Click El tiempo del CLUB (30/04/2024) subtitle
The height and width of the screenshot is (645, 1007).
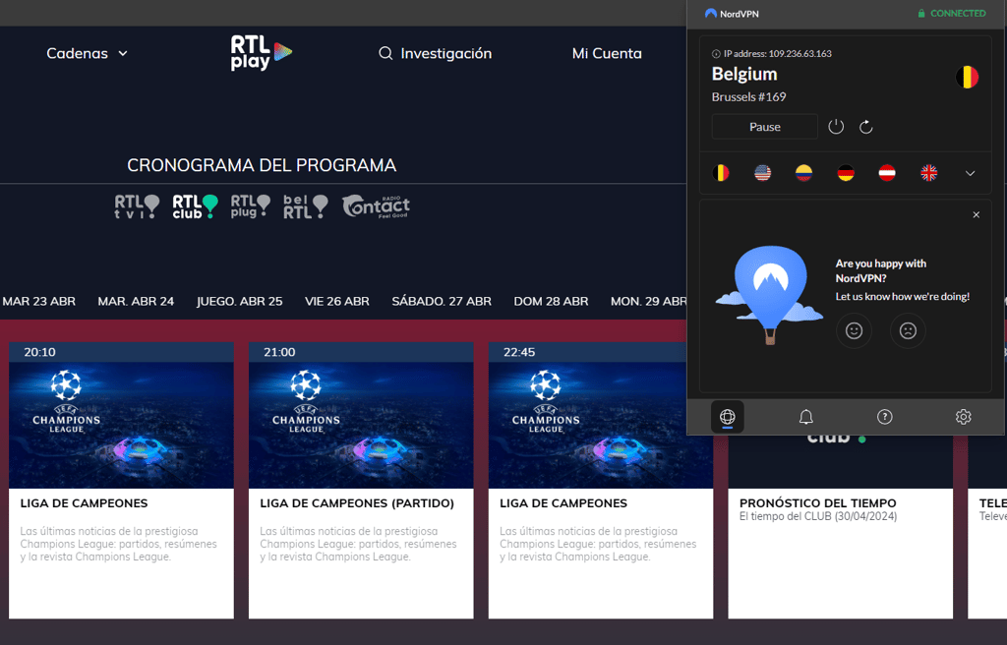[818, 516]
